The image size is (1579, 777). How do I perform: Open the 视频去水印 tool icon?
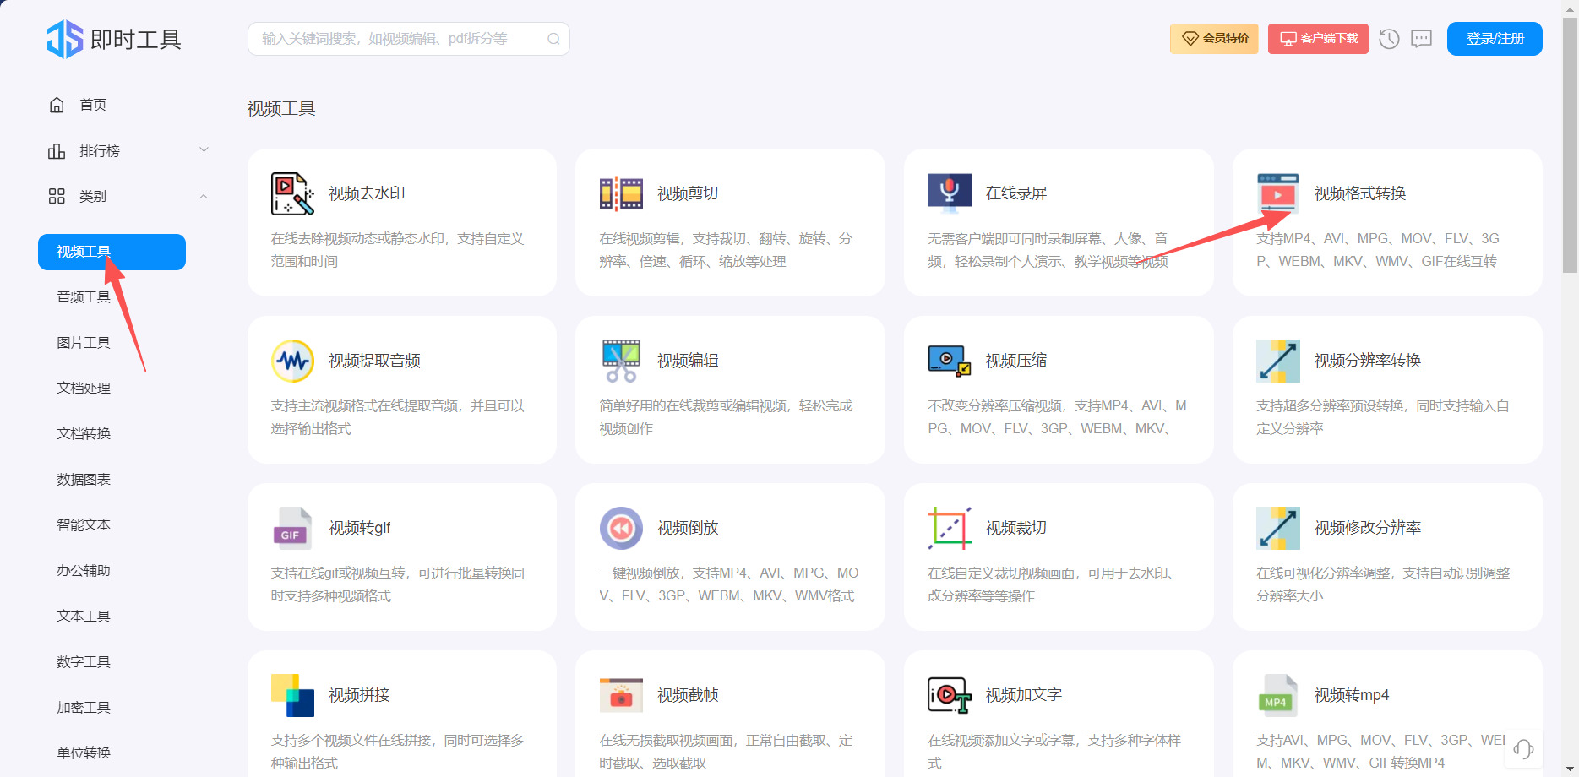[x=292, y=193]
